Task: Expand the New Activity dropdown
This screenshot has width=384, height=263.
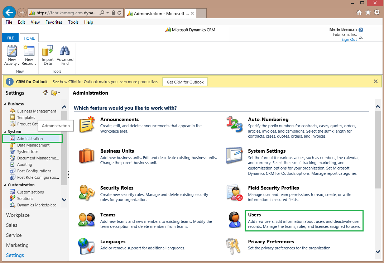Action: coord(18,64)
